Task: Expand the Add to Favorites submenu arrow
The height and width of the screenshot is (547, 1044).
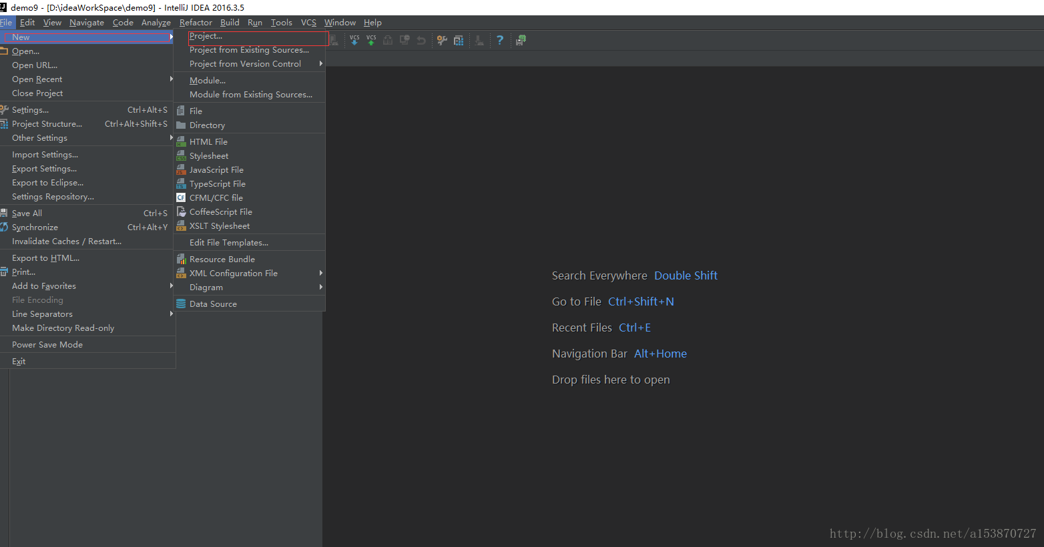Action: coord(172,286)
